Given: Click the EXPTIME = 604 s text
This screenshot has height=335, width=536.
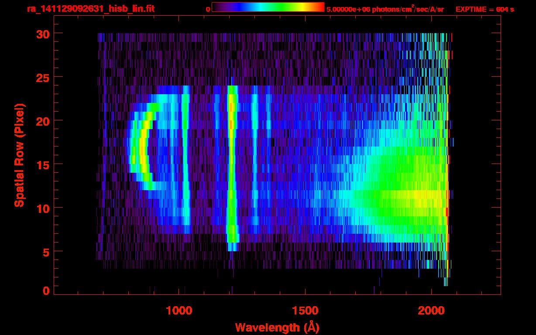Looking at the screenshot, I should click(484, 10).
